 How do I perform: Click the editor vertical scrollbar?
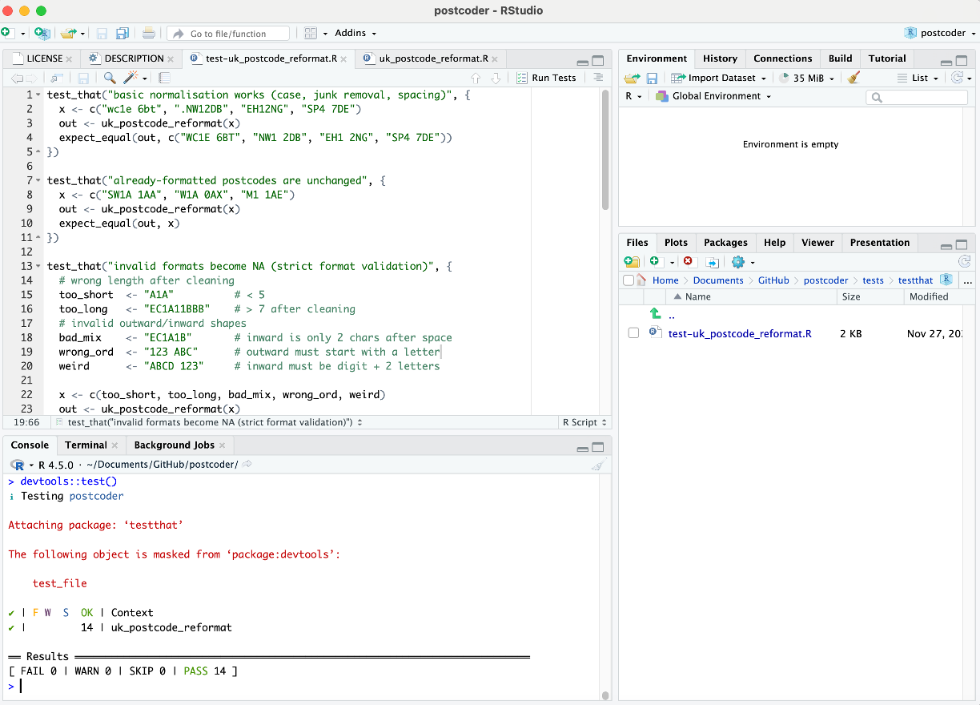point(605,148)
